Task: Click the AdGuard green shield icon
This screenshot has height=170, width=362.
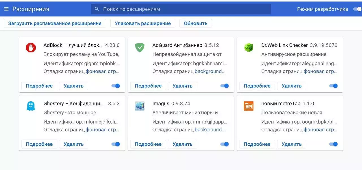Action: click(x=140, y=48)
